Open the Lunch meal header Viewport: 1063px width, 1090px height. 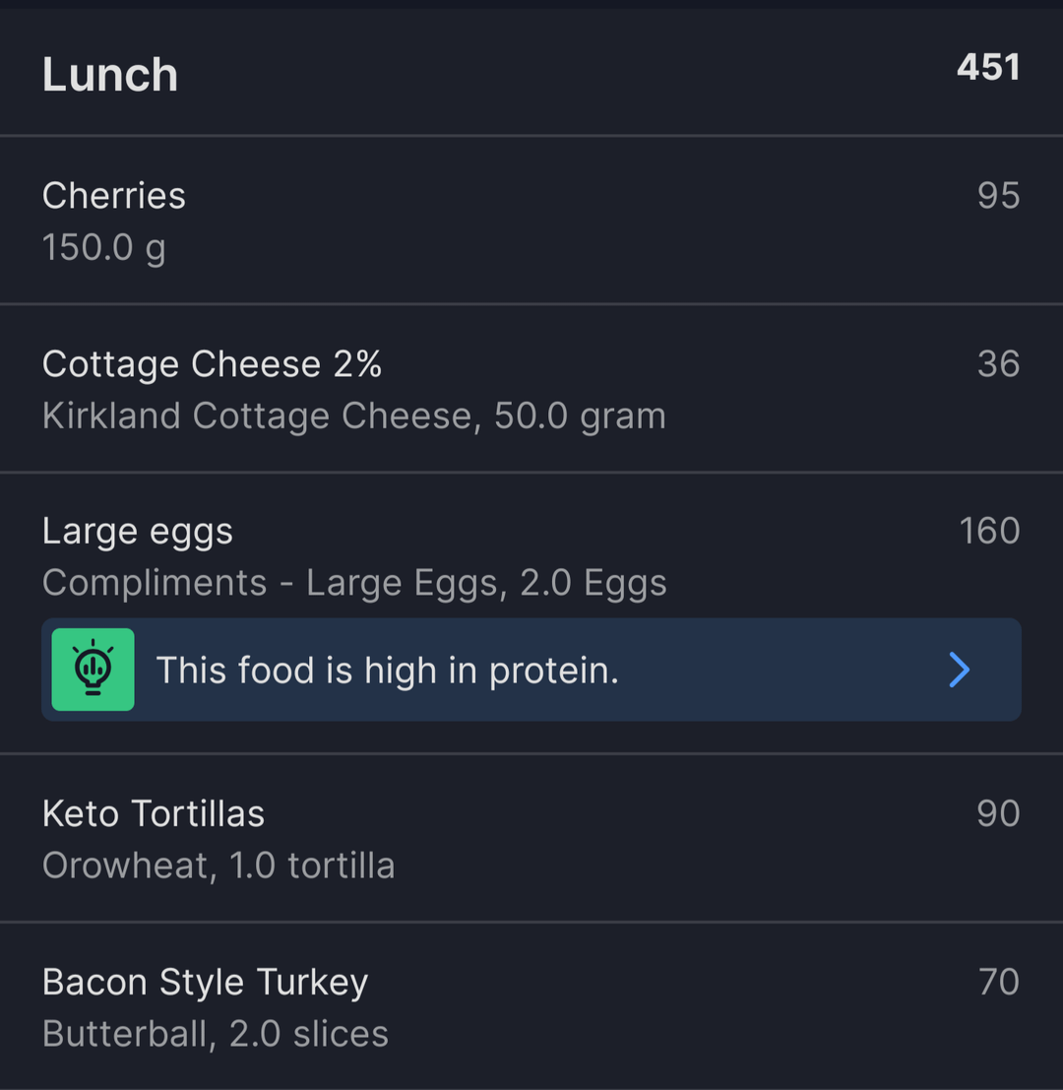coord(531,72)
